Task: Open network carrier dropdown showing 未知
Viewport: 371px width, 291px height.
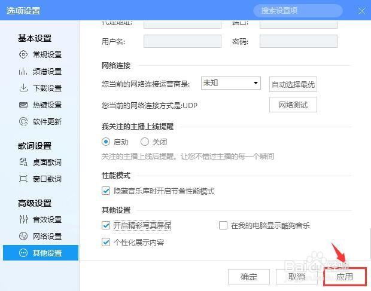Action: click(x=231, y=83)
